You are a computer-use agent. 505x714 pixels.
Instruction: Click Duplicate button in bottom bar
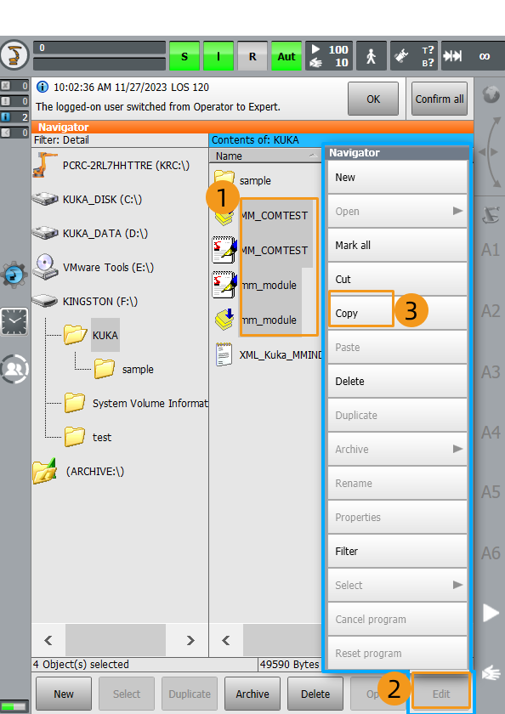pos(190,694)
